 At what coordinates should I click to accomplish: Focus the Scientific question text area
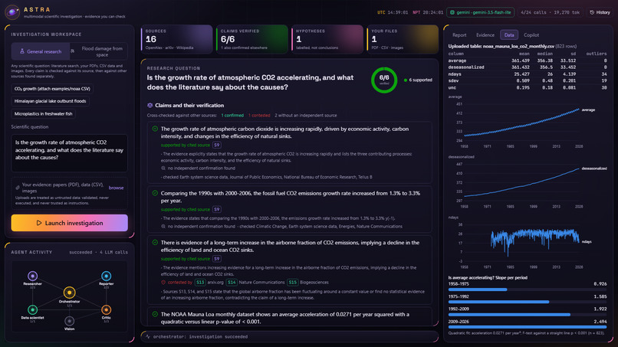pyautogui.click(x=69, y=153)
